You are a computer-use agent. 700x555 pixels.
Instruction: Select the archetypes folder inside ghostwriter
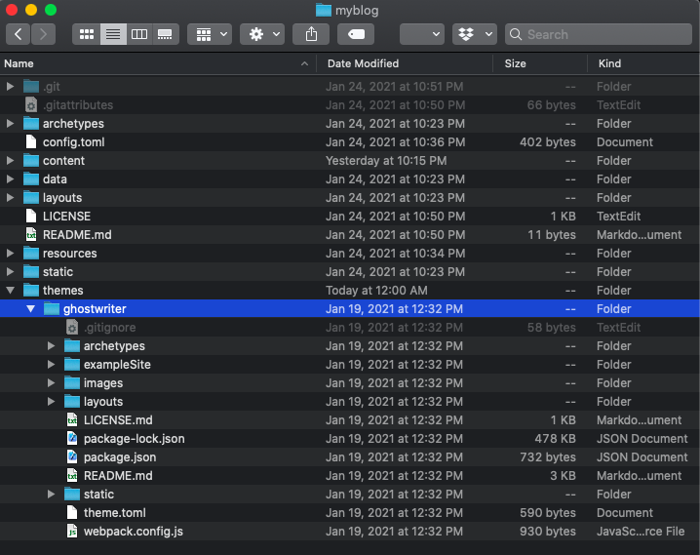(x=350, y=345)
